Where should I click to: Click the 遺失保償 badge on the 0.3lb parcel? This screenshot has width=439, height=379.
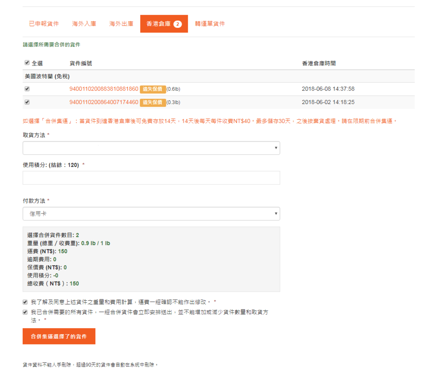(x=153, y=102)
